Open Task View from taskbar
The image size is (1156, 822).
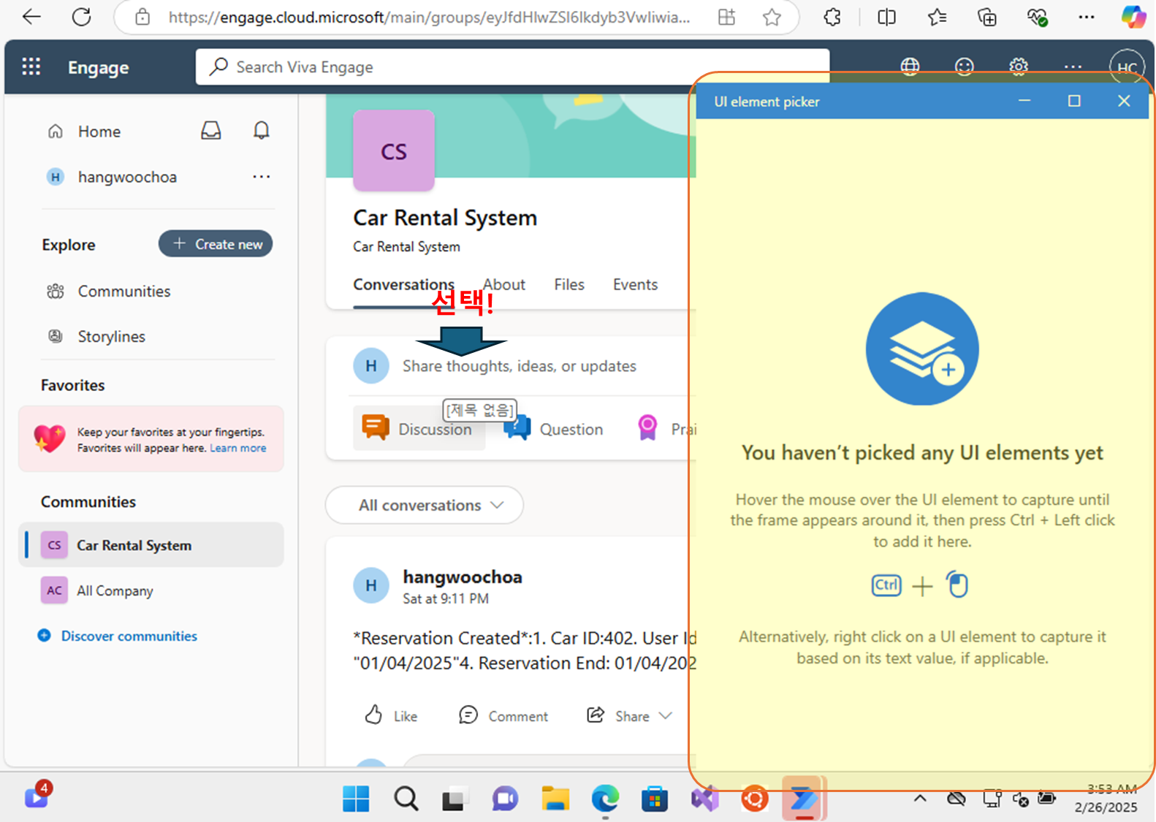click(x=453, y=800)
